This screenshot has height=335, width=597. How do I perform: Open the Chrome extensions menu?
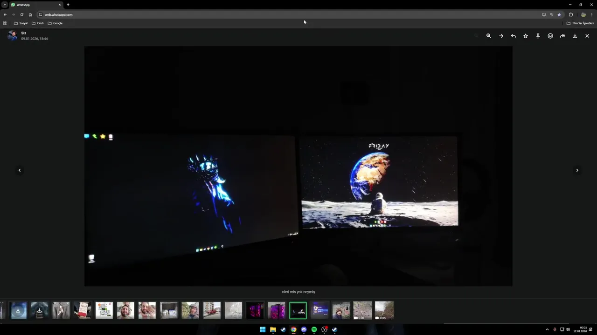[x=571, y=14]
